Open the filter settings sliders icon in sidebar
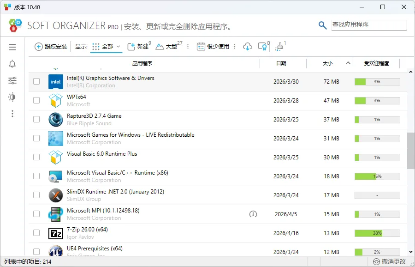Viewport: 415px width, 267px height. pos(12,80)
